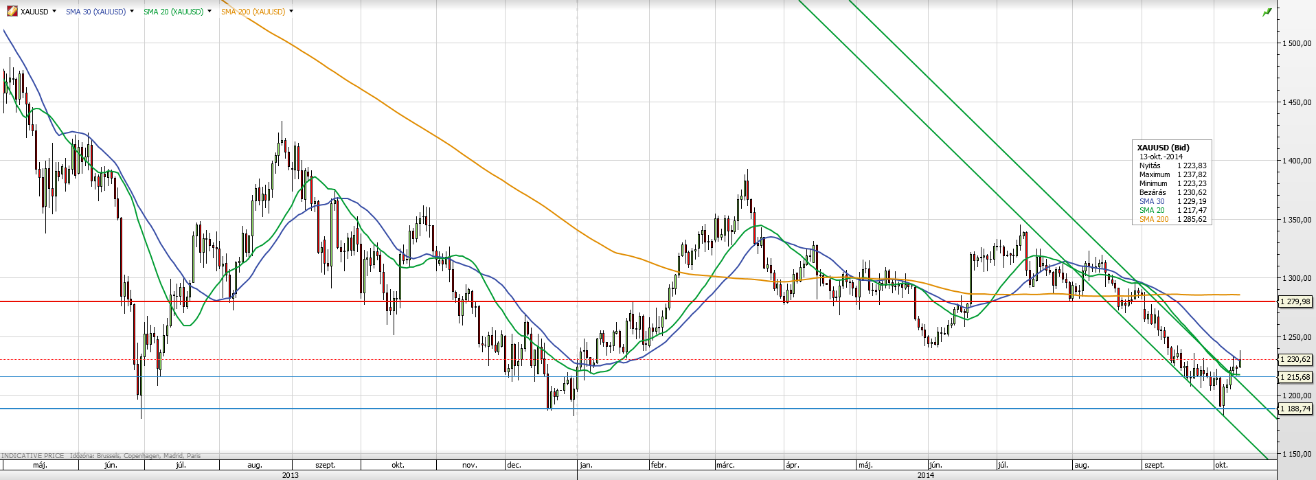Screen dimensions: 1316x480
Task: Click the blue line price tag 1 215,68
Action: 1295,377
